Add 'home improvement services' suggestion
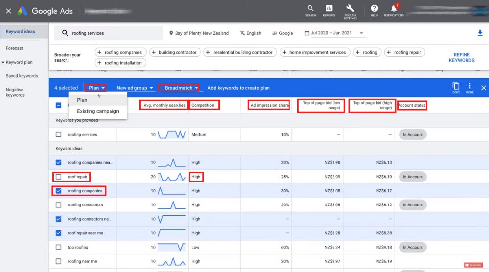 pyautogui.click(x=314, y=52)
